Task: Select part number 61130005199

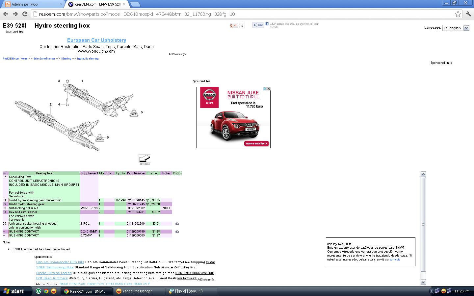Action: [x=136, y=232]
